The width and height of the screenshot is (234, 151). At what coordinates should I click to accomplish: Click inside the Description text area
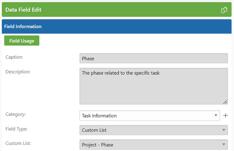click(x=154, y=86)
